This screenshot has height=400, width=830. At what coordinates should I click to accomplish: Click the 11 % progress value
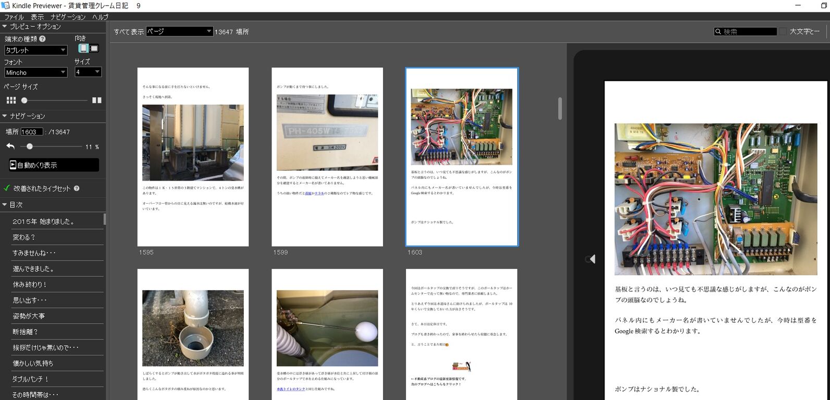click(92, 147)
